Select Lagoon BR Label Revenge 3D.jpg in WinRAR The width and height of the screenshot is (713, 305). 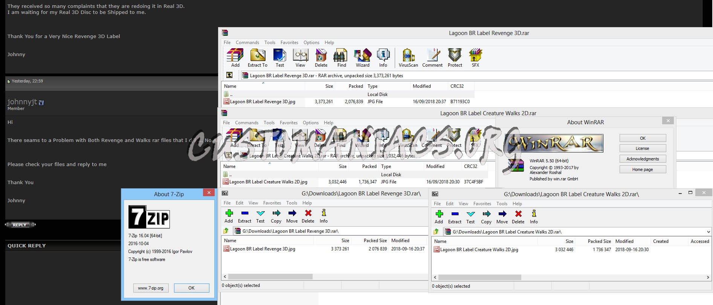pyautogui.click(x=263, y=102)
